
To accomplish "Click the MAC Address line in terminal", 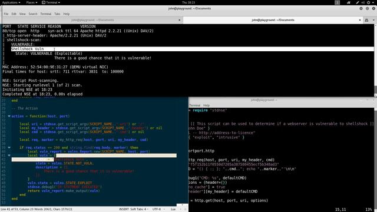I will 55,67.
